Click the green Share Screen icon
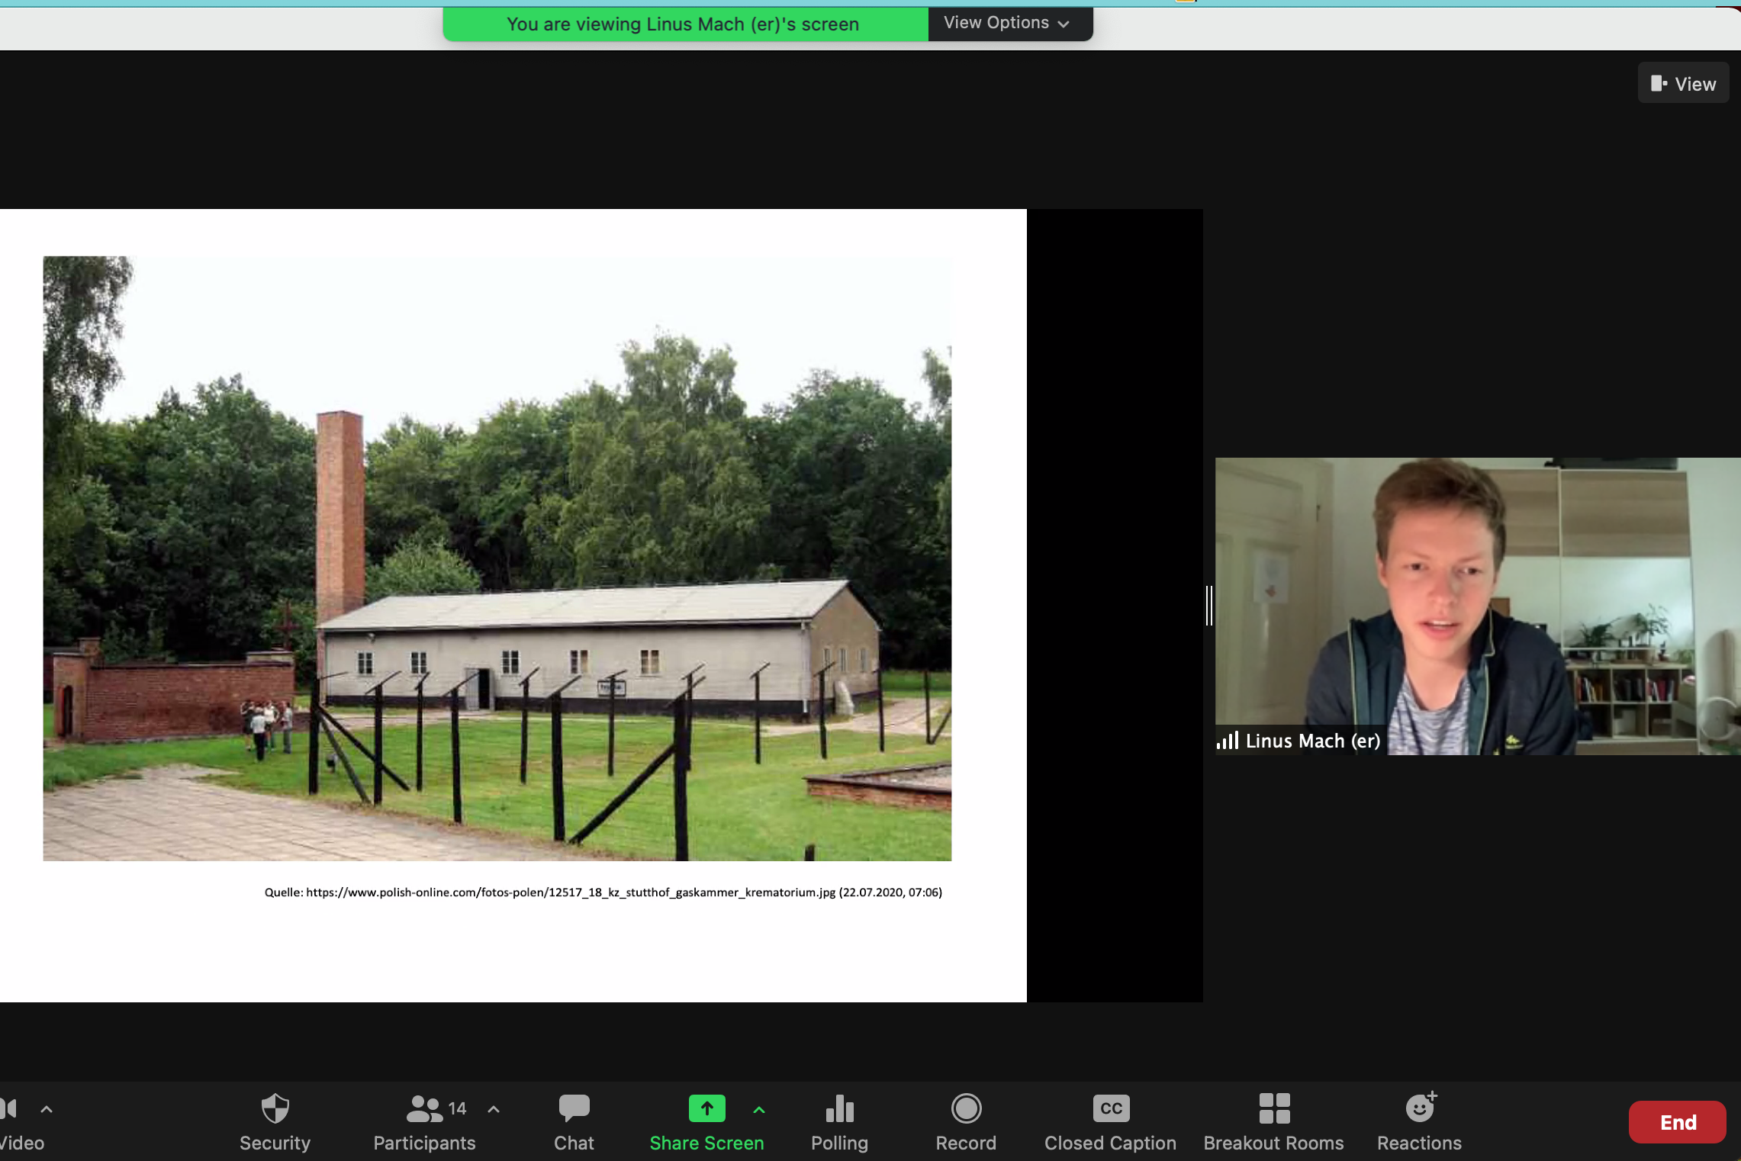Image resolution: width=1741 pixels, height=1161 pixels. pyautogui.click(x=706, y=1108)
